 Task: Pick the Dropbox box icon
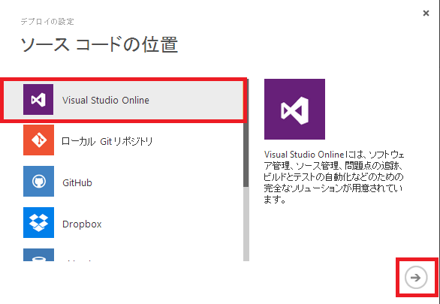click(x=38, y=222)
